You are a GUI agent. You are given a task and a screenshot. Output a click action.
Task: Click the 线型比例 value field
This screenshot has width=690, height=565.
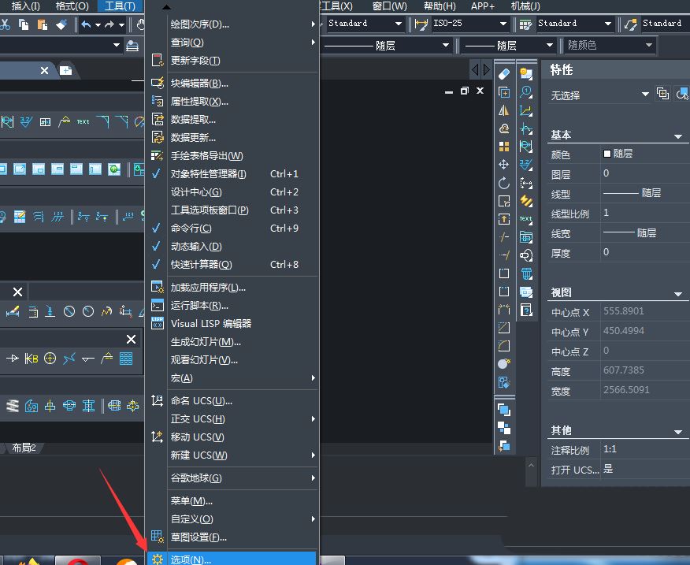coord(645,213)
